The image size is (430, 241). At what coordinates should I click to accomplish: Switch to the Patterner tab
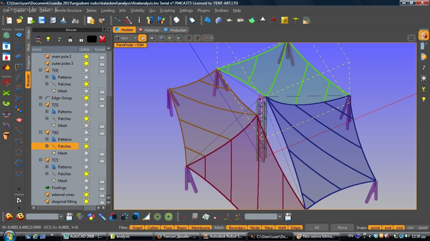point(149,30)
